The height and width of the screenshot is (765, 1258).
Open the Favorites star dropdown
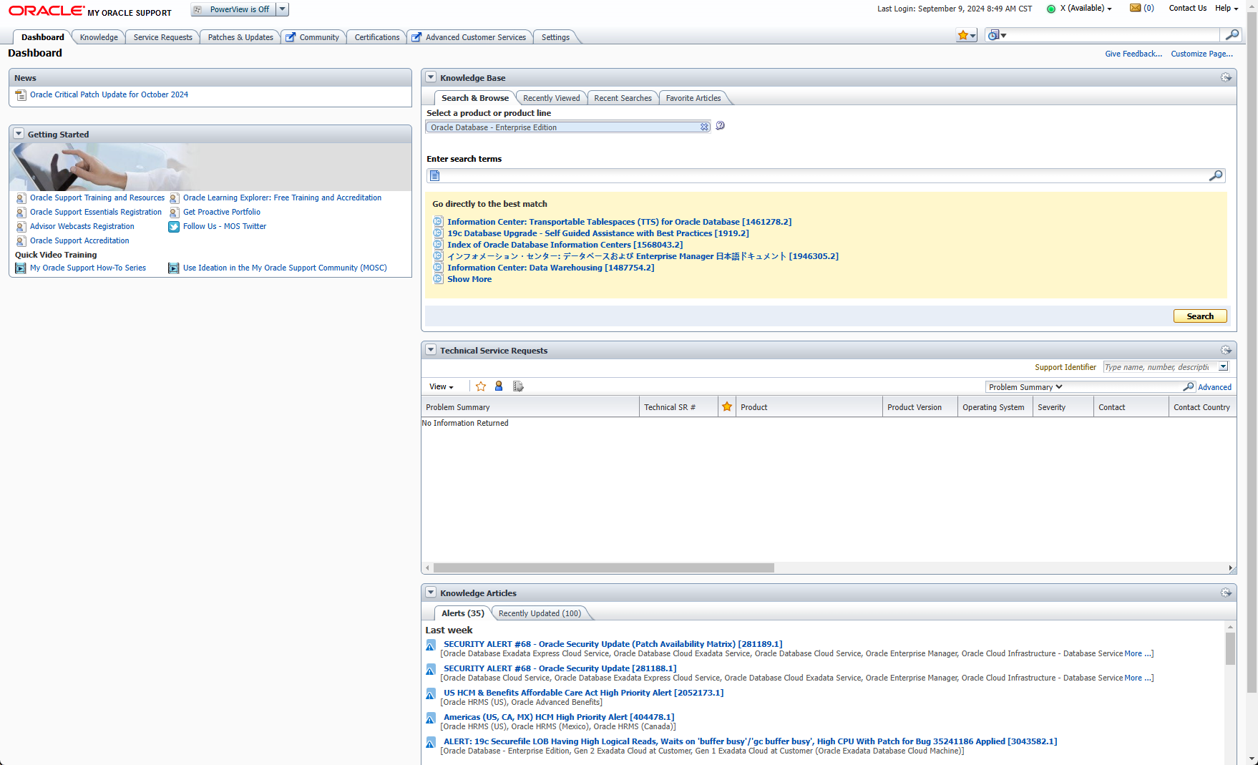(967, 35)
